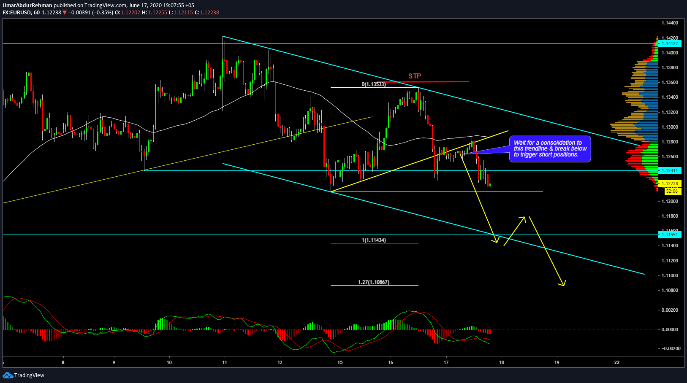Click the cyan horizontal line at 1.11551
The image size is (687, 383).
(330, 235)
